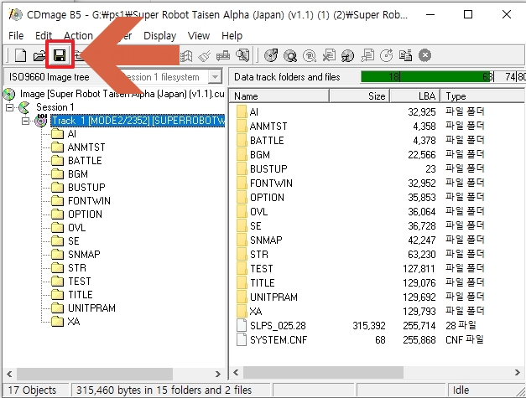Viewport: 526px width, 398px height.
Task: Sort by the Name column header
Action: [x=279, y=96]
